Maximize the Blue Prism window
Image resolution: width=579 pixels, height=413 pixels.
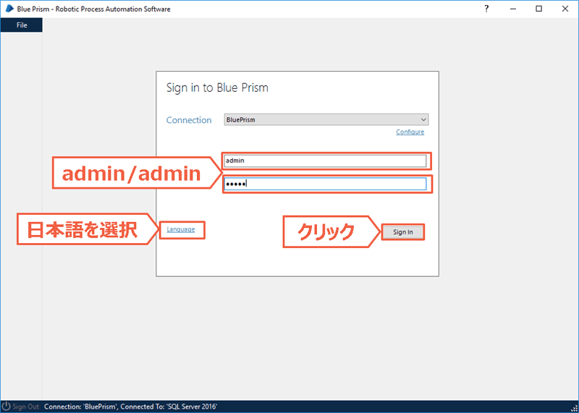coord(538,9)
